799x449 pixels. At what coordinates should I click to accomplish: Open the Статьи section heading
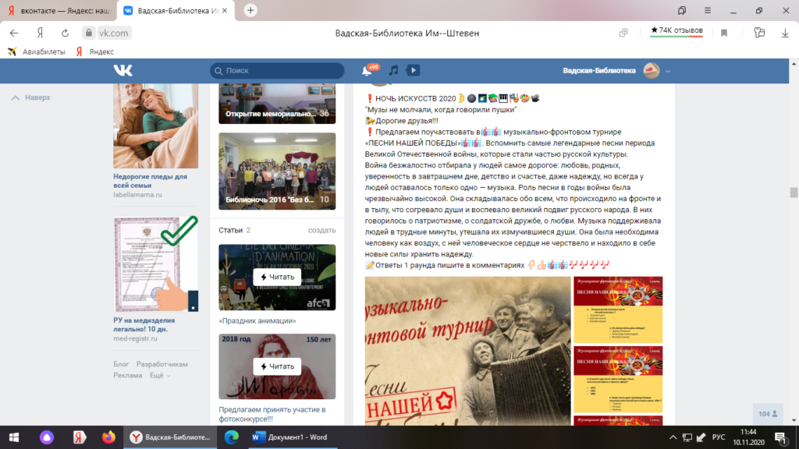click(230, 230)
